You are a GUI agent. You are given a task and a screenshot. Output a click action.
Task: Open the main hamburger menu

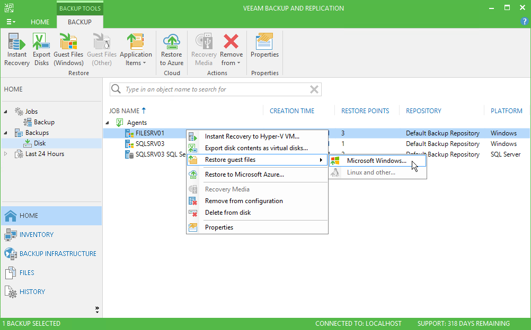11,22
